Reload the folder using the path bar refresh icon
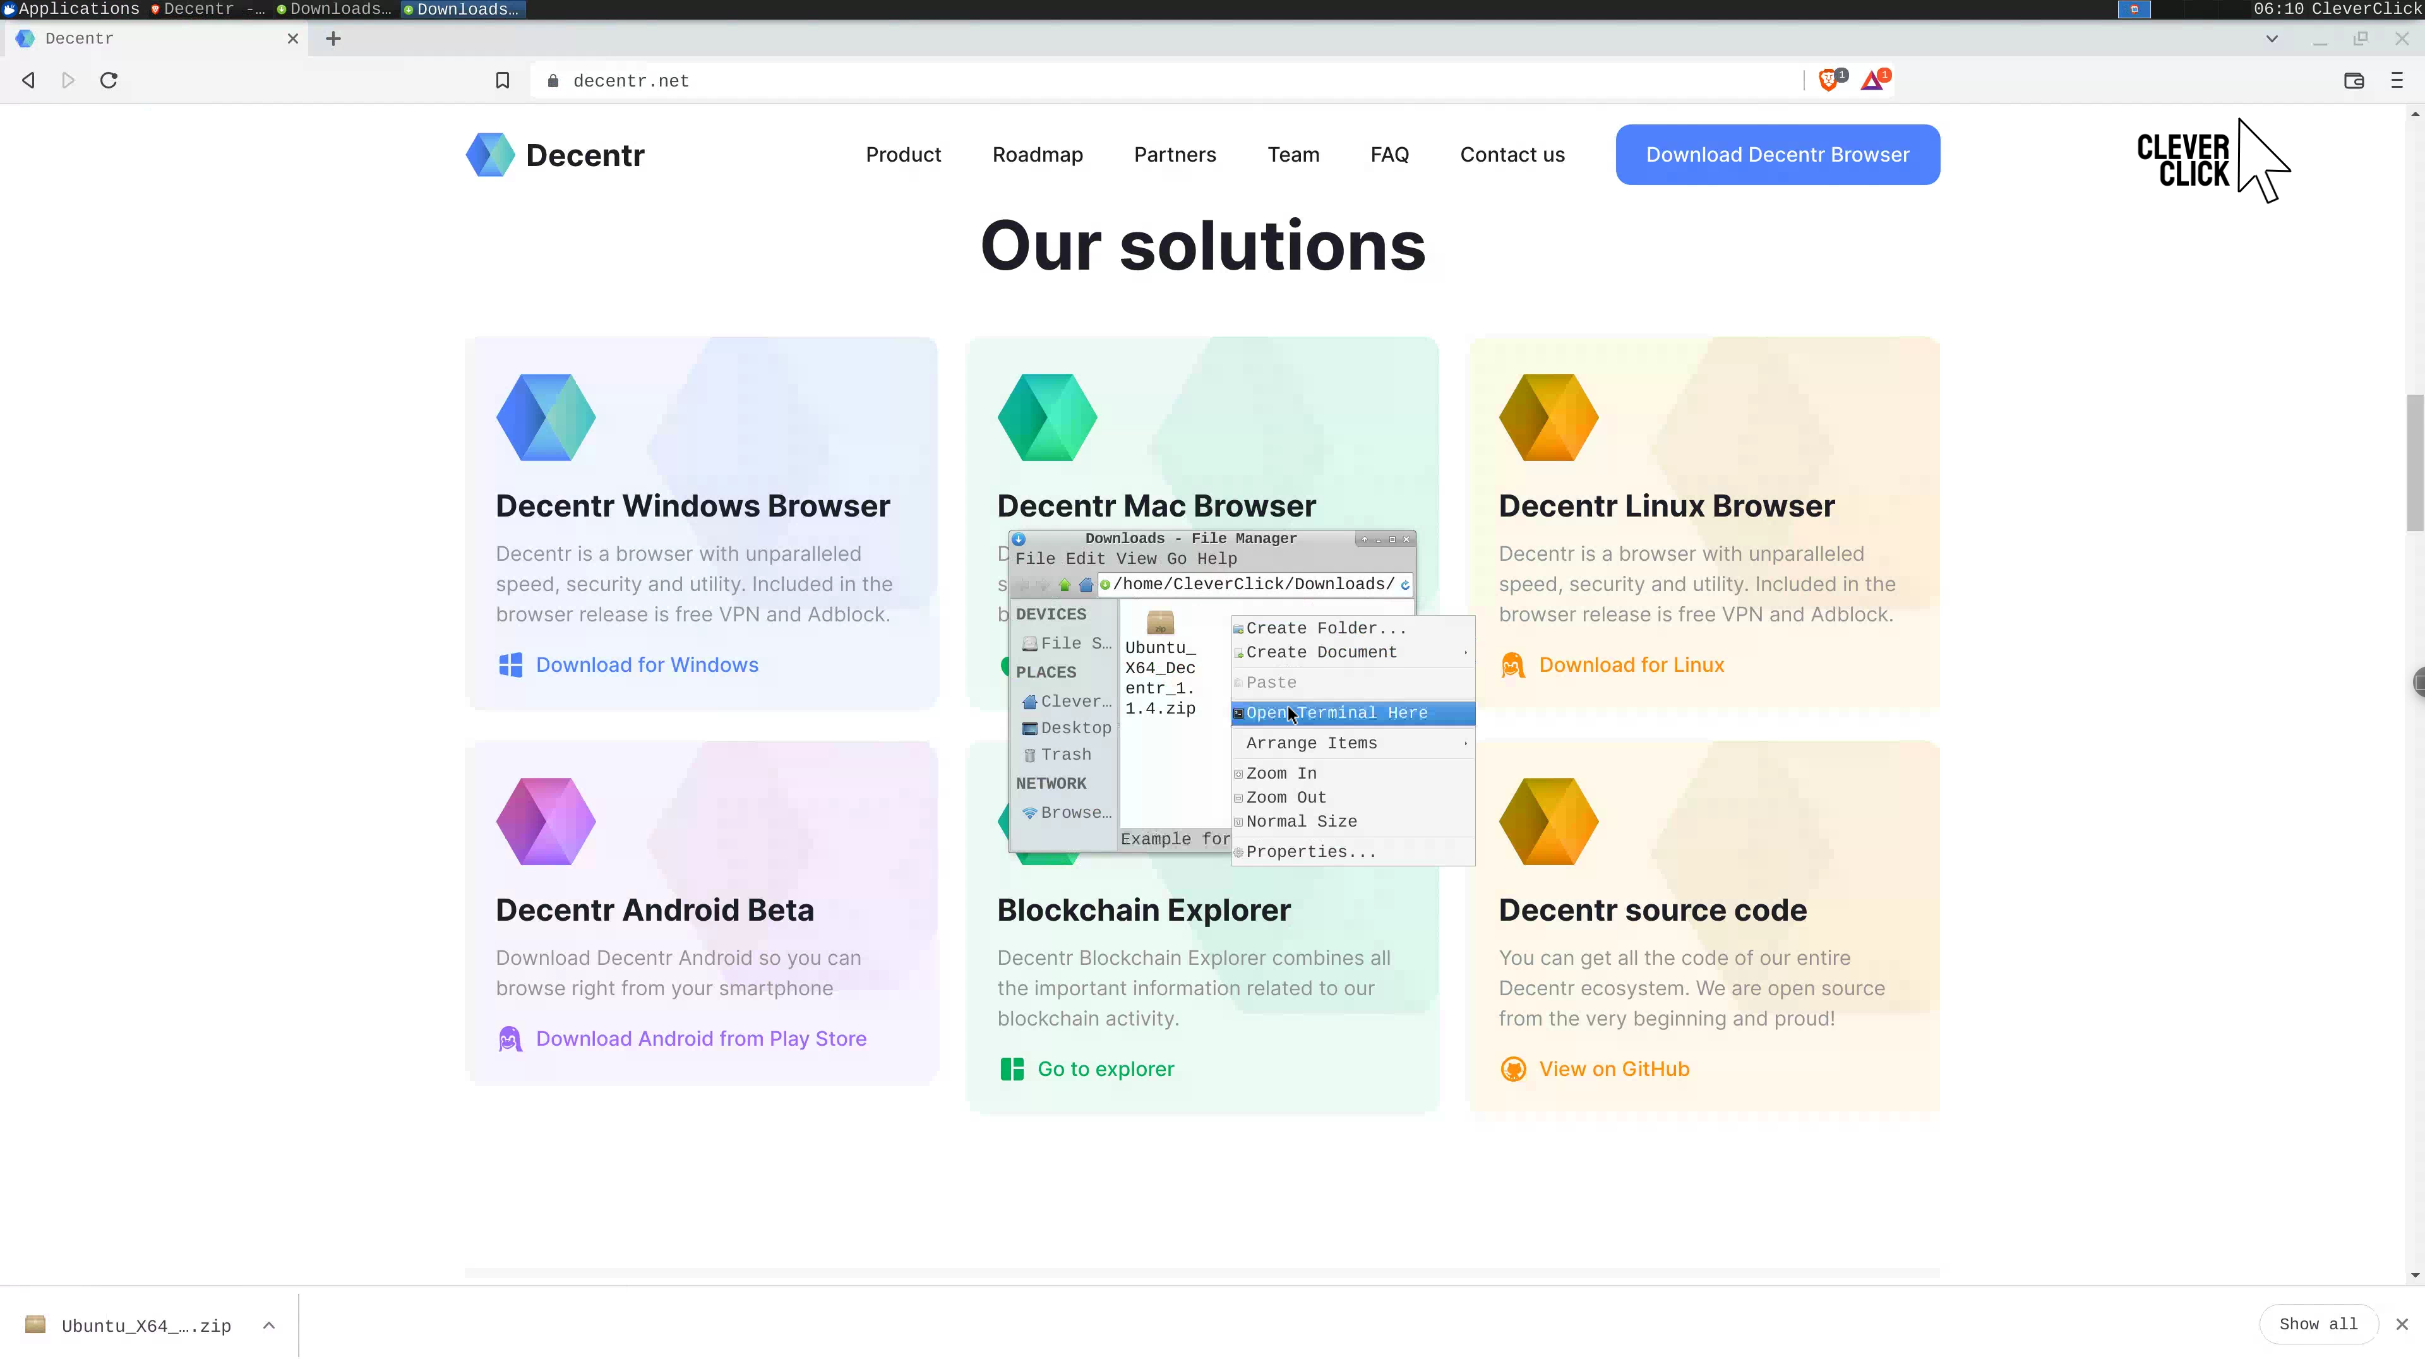Viewport: 2425px width, 1364px height. (x=1404, y=585)
